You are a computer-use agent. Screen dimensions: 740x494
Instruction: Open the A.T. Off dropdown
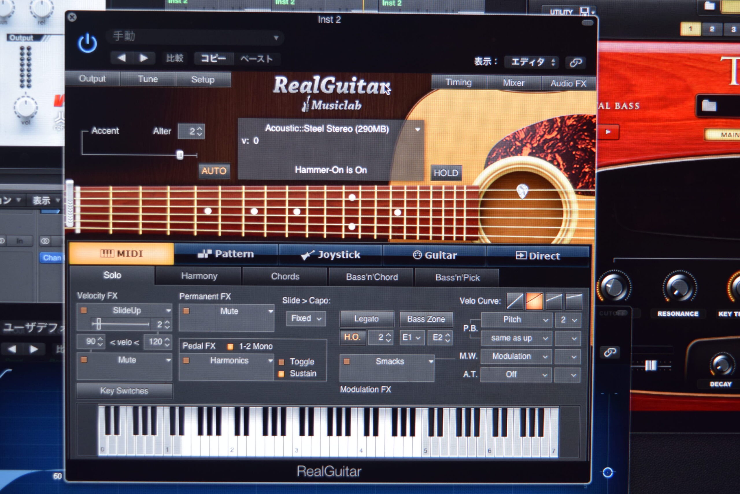516,374
